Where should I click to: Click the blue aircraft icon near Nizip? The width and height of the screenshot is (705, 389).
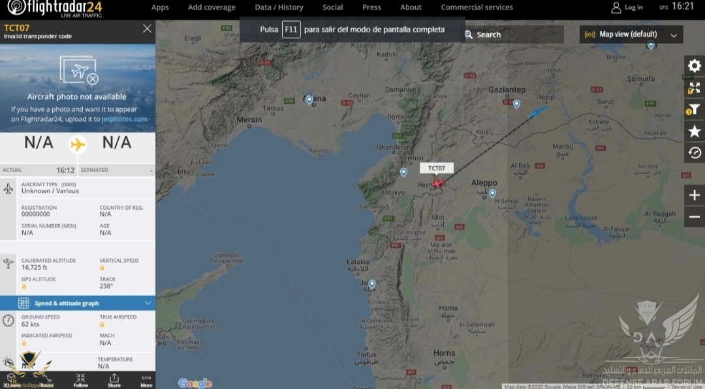[x=538, y=111]
